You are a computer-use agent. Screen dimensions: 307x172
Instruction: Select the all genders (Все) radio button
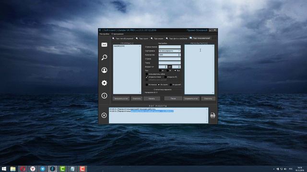point(176,71)
